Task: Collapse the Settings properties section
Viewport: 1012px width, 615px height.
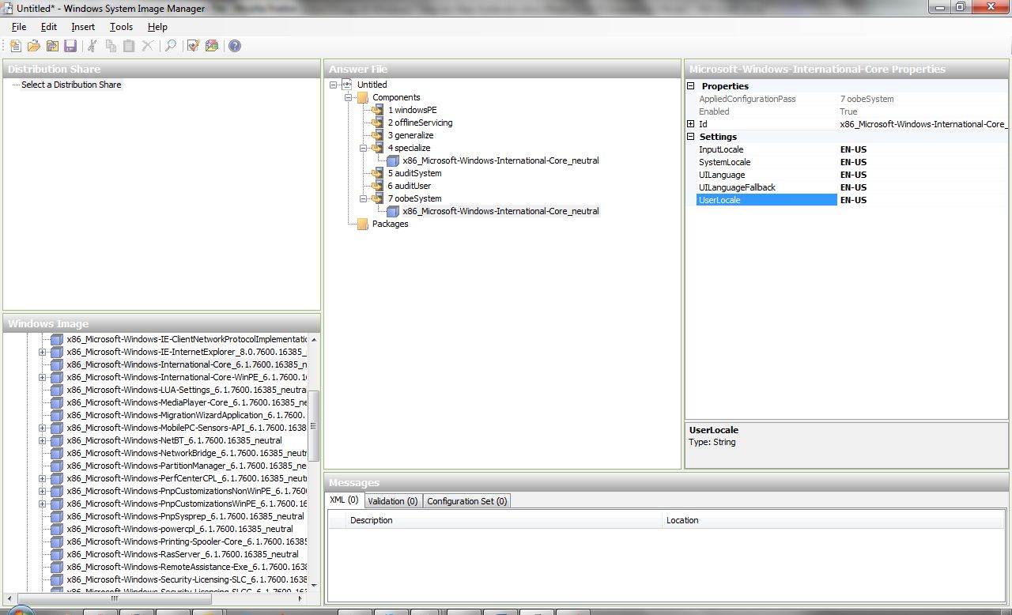Action: [x=691, y=137]
